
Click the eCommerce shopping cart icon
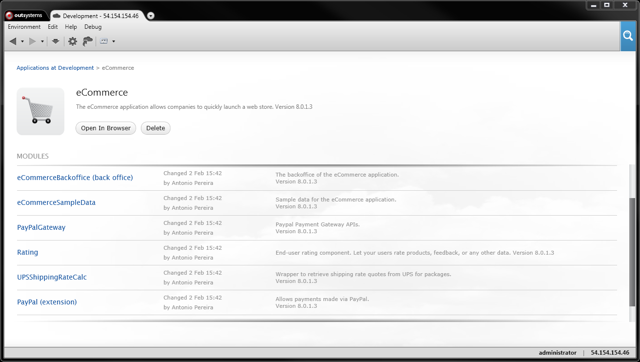pyautogui.click(x=40, y=111)
